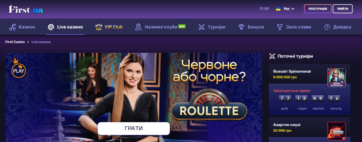
Task: Click the crossed swords icon beside Турніри
Action: [x=202, y=27]
